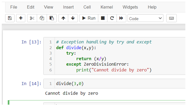Restart the kernel icon
This screenshot has height=107, width=188.
click(112, 18)
